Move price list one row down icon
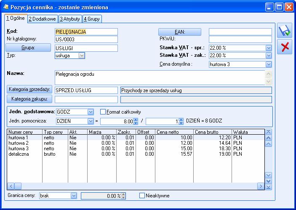Screen dimensions: 296x210 coord(269,175)
